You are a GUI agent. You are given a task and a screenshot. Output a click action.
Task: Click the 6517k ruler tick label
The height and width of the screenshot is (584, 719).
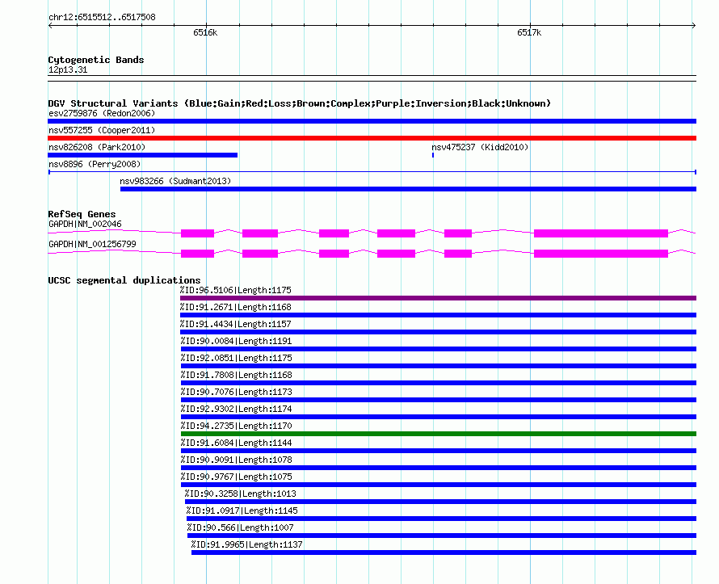pos(529,32)
